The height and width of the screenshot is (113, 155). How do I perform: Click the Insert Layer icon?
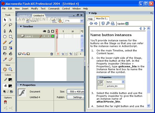19,54
